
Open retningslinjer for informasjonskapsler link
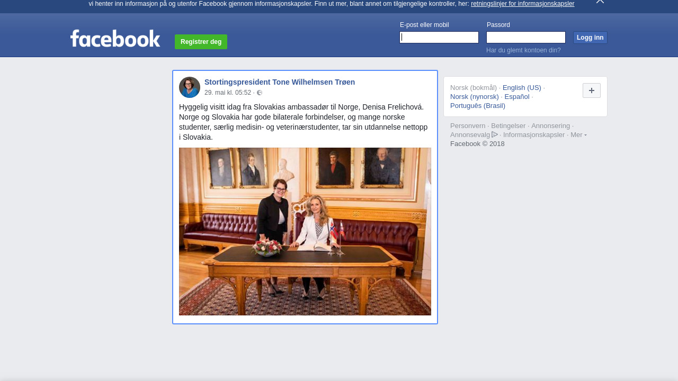tap(522, 4)
